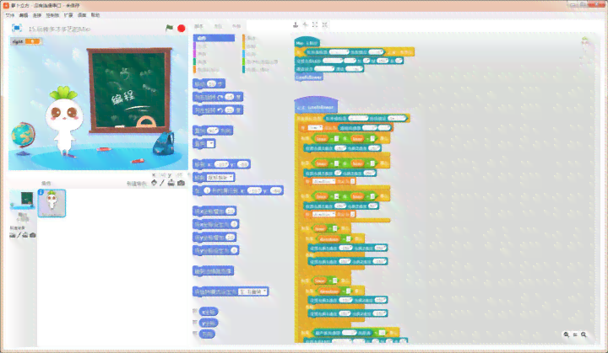Select the radish sprite thumbnail
The image size is (608, 353).
point(52,203)
